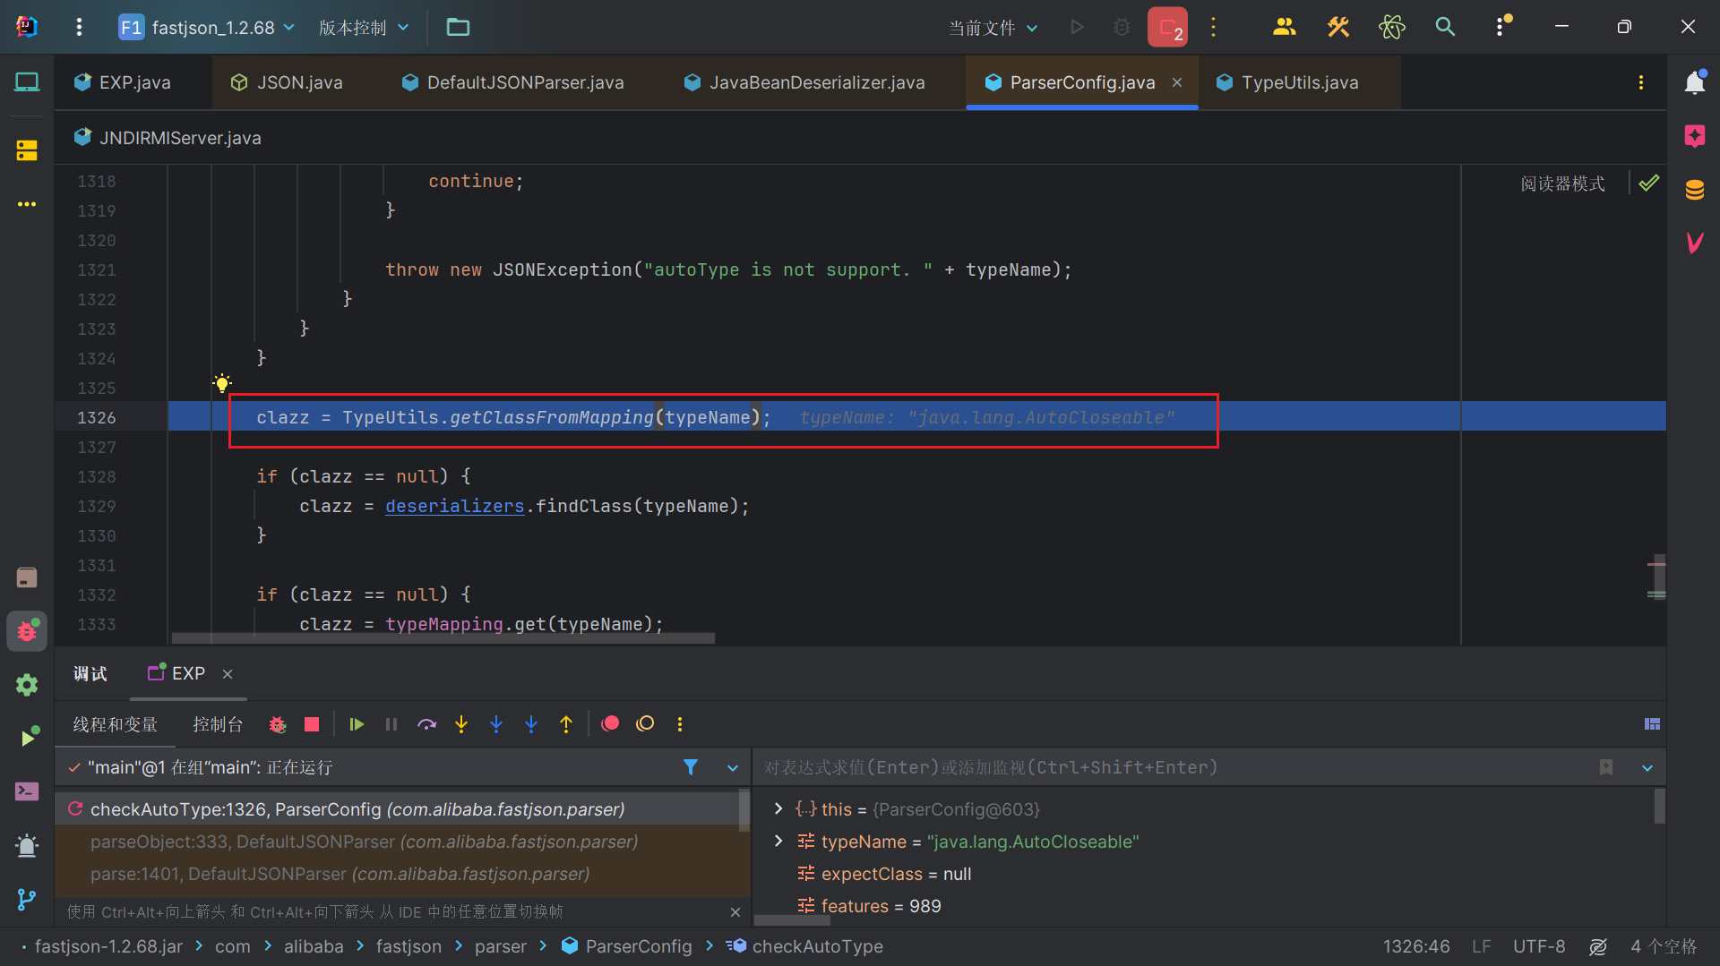
Task: Click checkAutoType breadcrumb in status bar
Action: (x=806, y=946)
